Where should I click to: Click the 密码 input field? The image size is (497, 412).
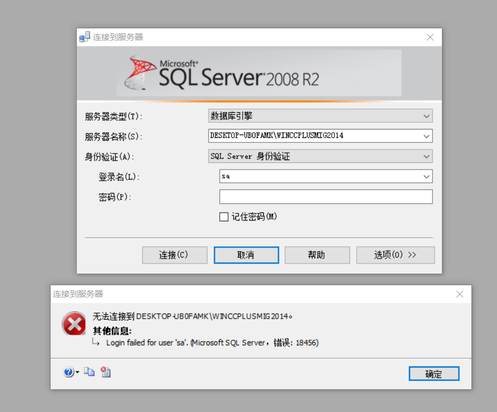(x=326, y=197)
